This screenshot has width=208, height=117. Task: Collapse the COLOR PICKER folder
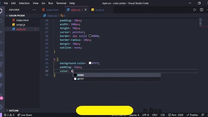(x=17, y=16)
